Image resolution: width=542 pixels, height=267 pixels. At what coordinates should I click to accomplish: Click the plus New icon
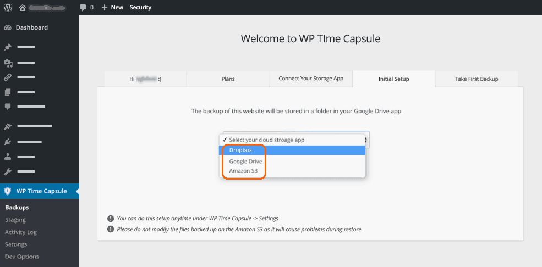tap(105, 7)
